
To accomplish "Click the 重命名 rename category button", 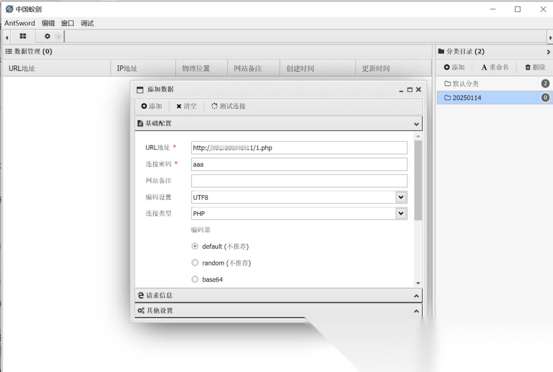I will (x=495, y=67).
